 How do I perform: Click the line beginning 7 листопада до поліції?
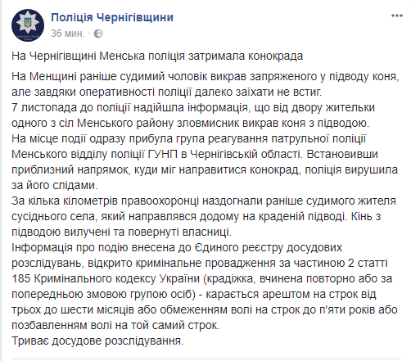coord(193,108)
